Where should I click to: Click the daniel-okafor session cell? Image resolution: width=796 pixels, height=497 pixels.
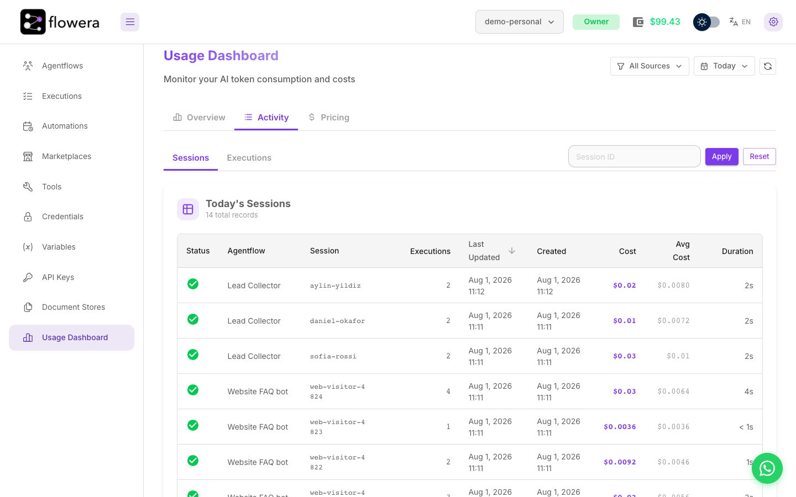(x=337, y=321)
